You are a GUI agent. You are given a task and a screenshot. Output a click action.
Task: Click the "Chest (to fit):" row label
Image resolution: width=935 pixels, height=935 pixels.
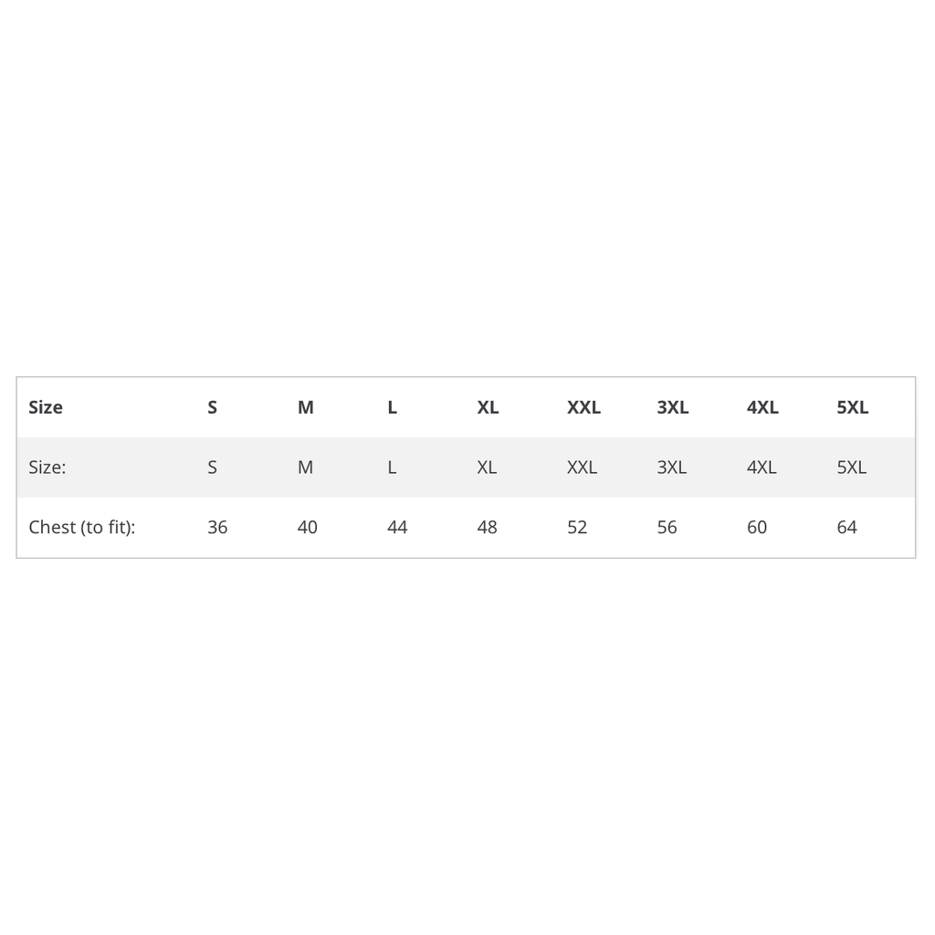(x=82, y=527)
